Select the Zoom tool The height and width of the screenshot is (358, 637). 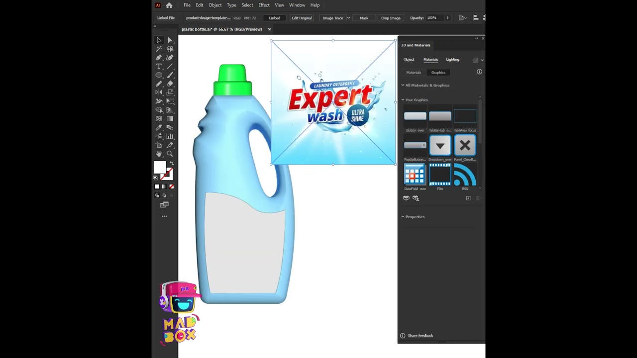pos(170,154)
